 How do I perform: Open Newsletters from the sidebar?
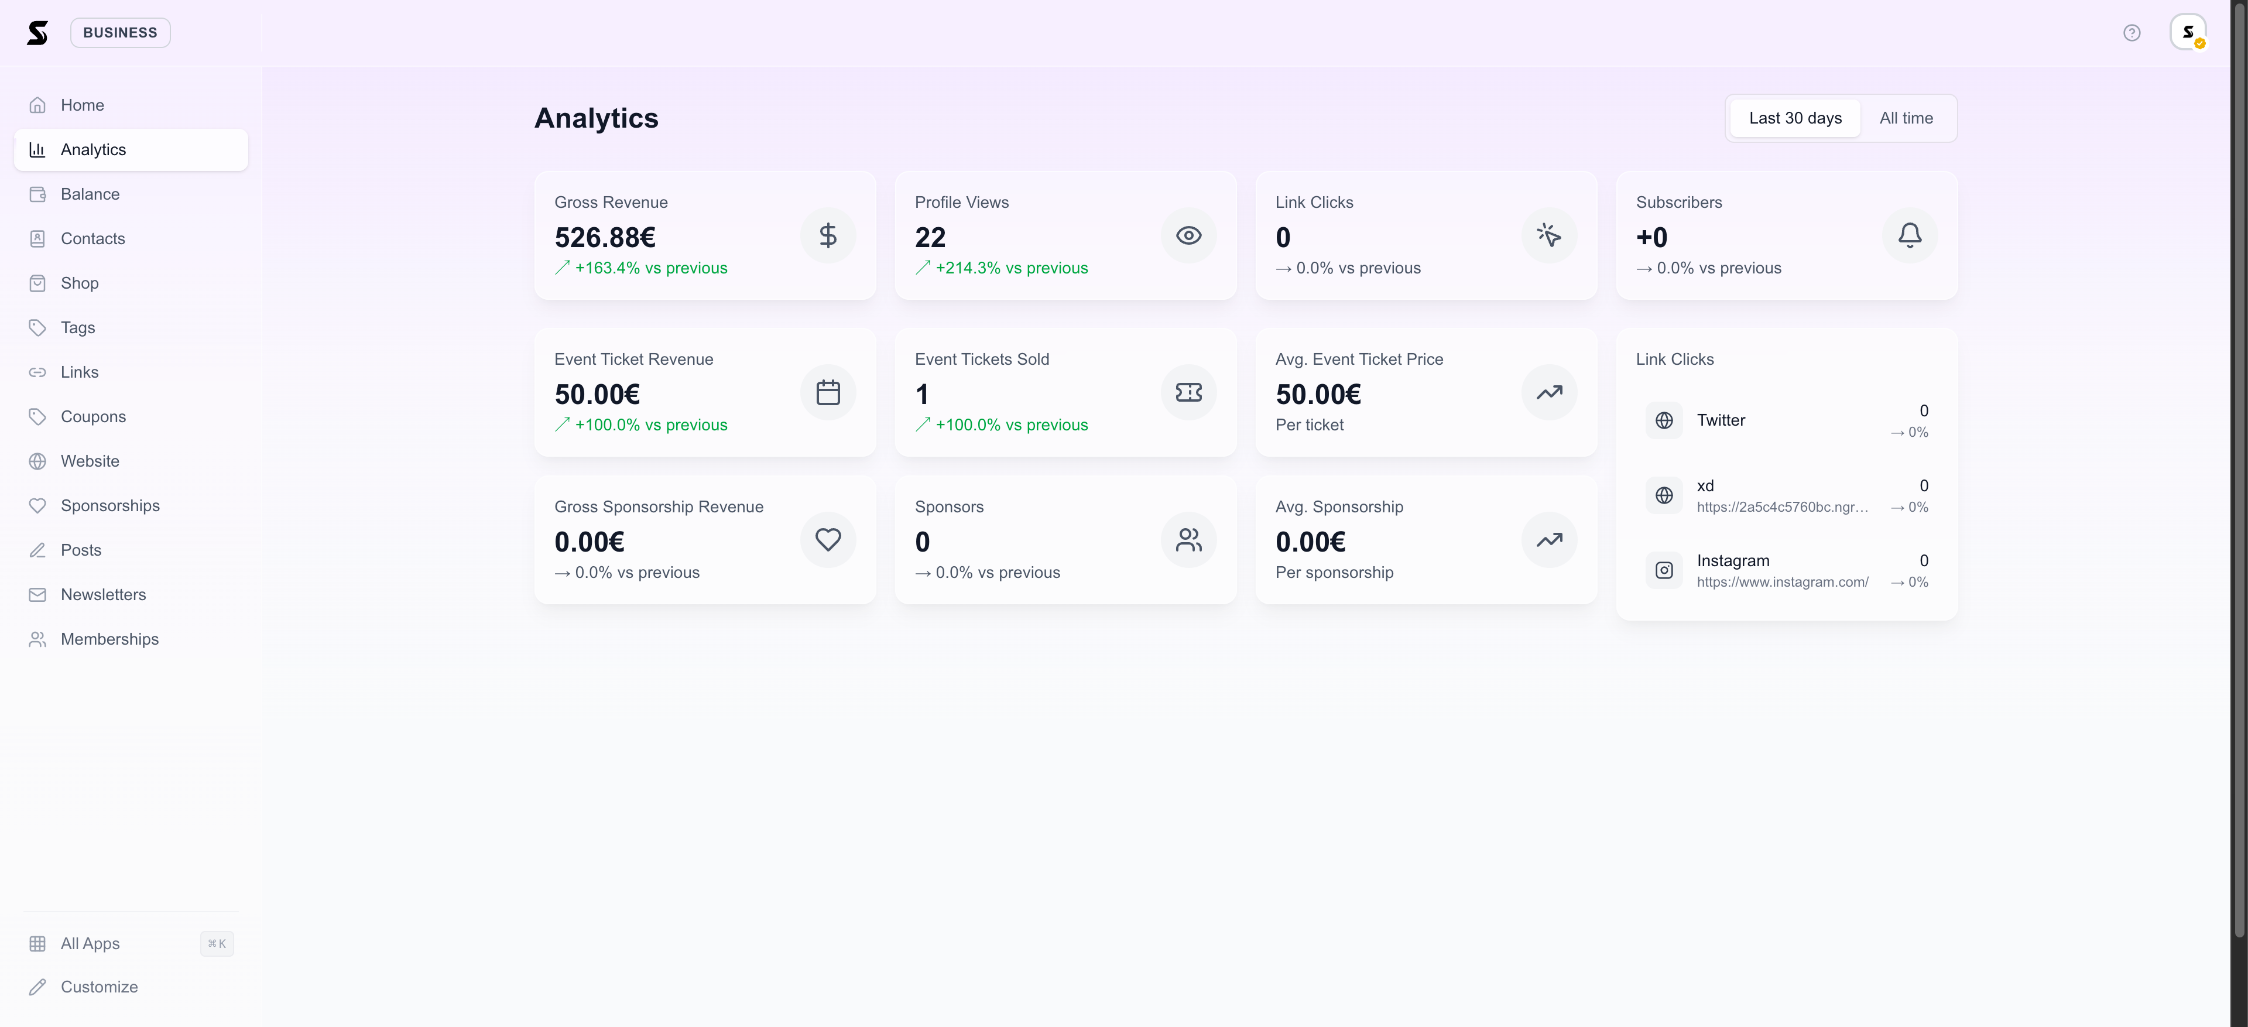103,595
